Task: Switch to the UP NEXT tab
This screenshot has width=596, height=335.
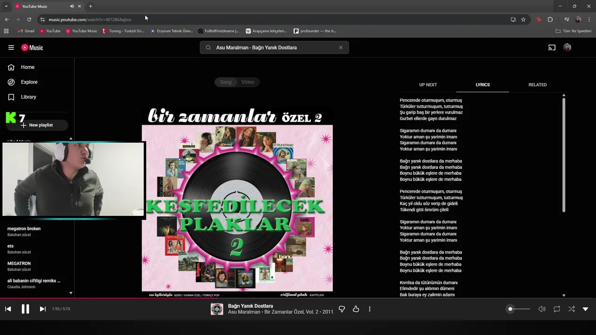Action: (x=428, y=85)
